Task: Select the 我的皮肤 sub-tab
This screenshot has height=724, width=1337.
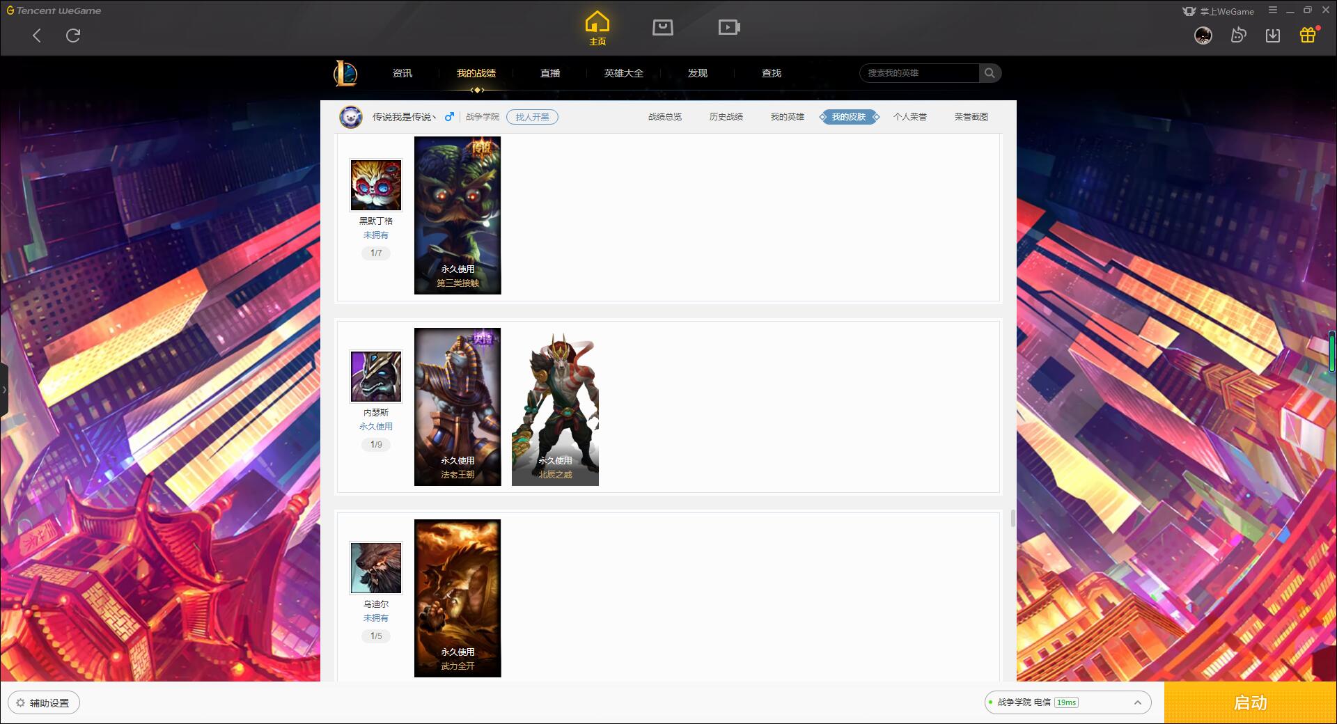Action: point(849,117)
